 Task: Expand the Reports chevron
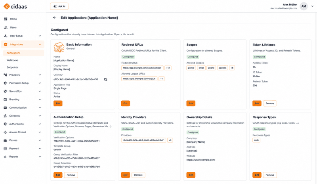tap(40, 157)
